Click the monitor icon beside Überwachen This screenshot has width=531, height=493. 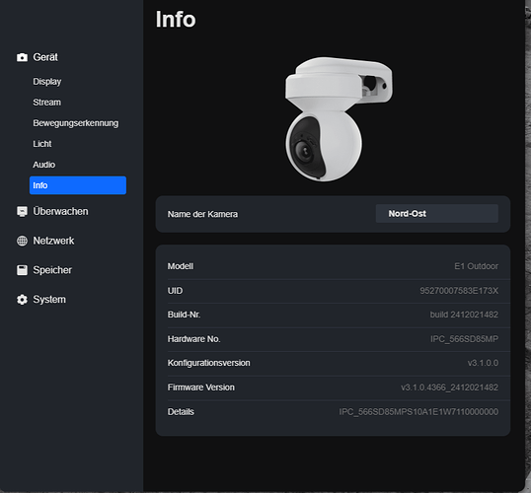pos(22,211)
